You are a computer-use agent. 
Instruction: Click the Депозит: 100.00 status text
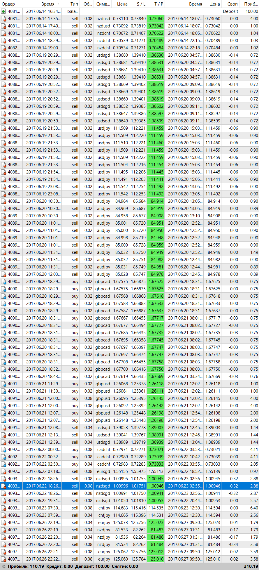click(92, 566)
